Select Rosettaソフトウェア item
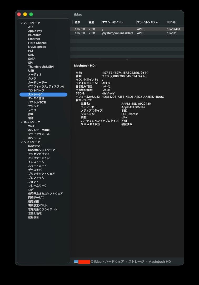Image resolution: width=199 pixels, height=285 pixels. click(x=42, y=150)
